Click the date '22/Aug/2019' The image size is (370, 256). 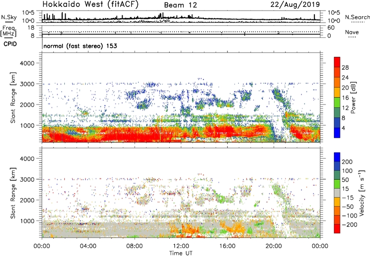pyautogui.click(x=295, y=5)
